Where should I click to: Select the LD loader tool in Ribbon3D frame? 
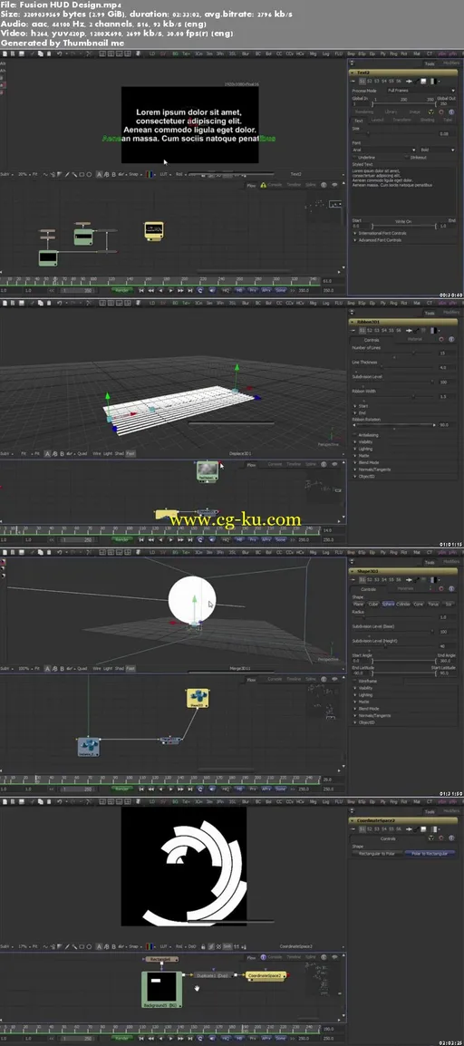(x=152, y=303)
